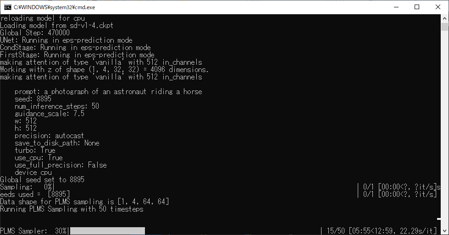
Task: Click the PLMS Sampler progress bar
Action: [x=107, y=231]
